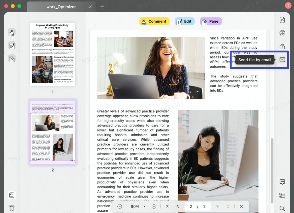The width and height of the screenshot is (294, 213).
Task: Toggle the page thumbnail panel icon
Action: click(x=12, y=195)
